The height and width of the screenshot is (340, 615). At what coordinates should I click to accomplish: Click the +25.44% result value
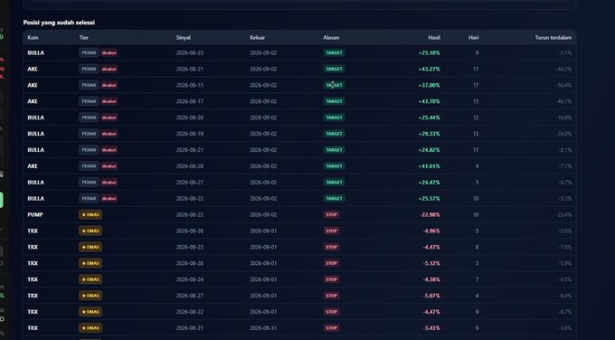[x=429, y=118]
